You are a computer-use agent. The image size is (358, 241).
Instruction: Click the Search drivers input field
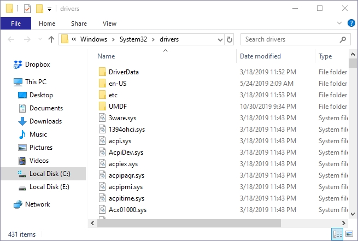(291, 39)
